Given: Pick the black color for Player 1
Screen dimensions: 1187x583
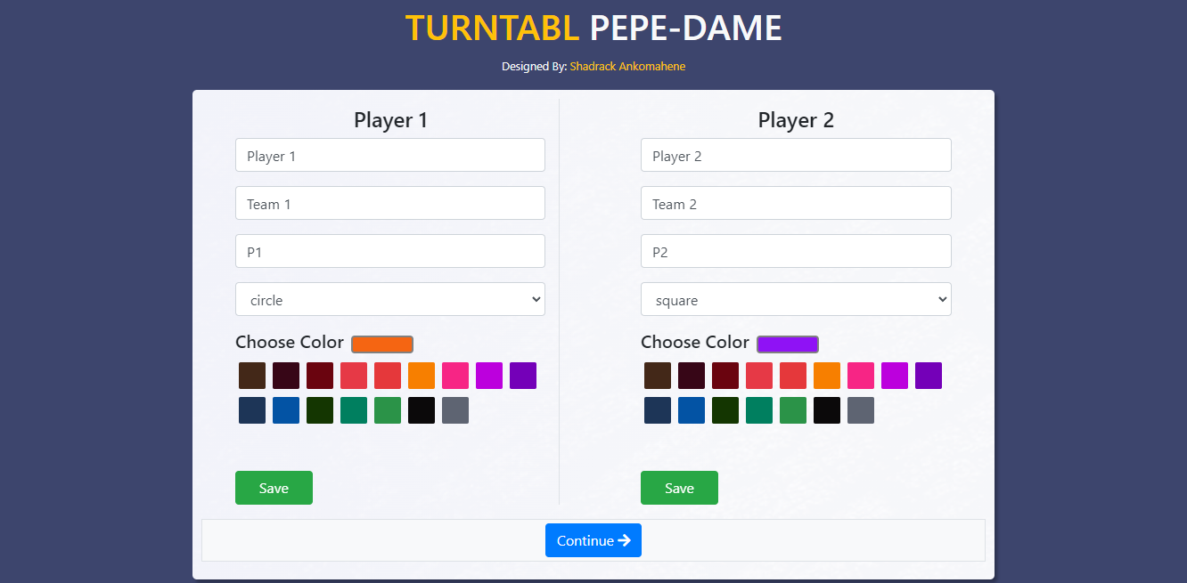Looking at the screenshot, I should tap(422, 409).
